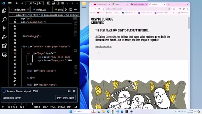Open the All Bookmarks folder

coord(183,13)
